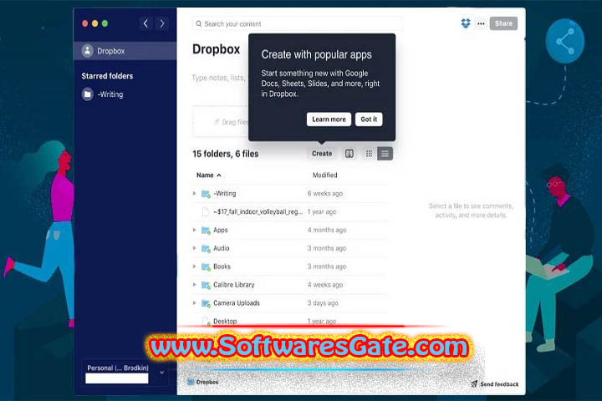This screenshot has height=401, width=602.
Task: Expand the Camera Uploads folder row
Action: pyautogui.click(x=194, y=302)
